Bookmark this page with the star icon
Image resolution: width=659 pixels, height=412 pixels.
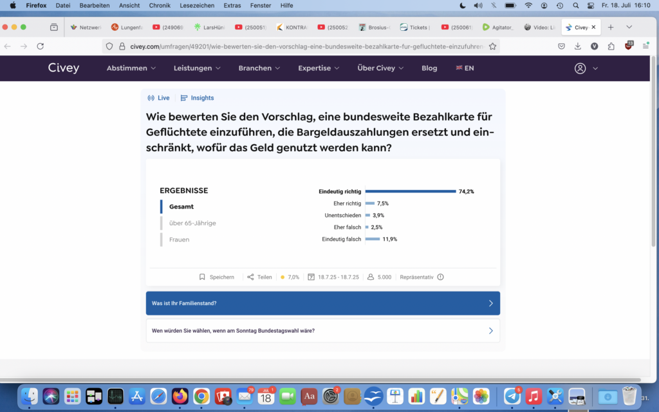click(492, 46)
